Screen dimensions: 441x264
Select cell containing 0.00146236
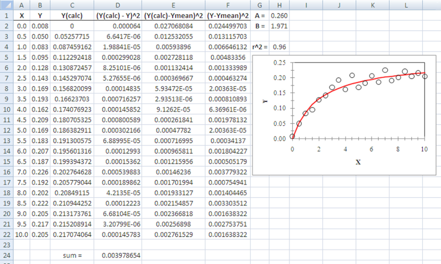[x=174, y=172]
